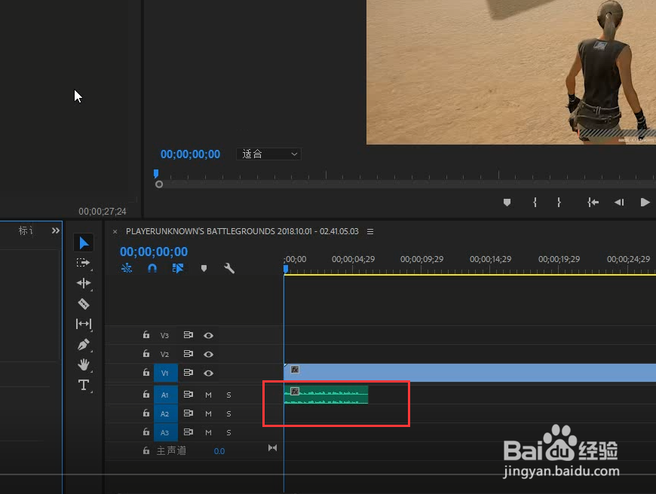Expand hidden panel tabs chevron
This screenshot has height=494, width=656.
(56, 230)
